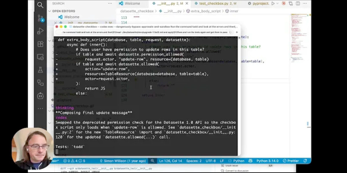This screenshot has width=347, height=173.
Task: Open the Extensions view
Action: click(40, 44)
